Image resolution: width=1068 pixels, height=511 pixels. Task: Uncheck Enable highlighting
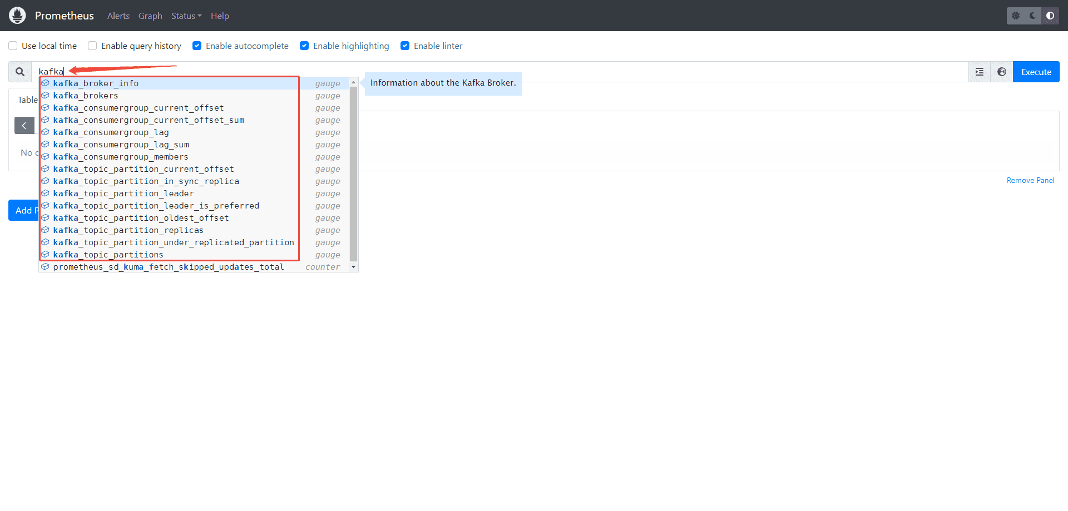point(304,46)
